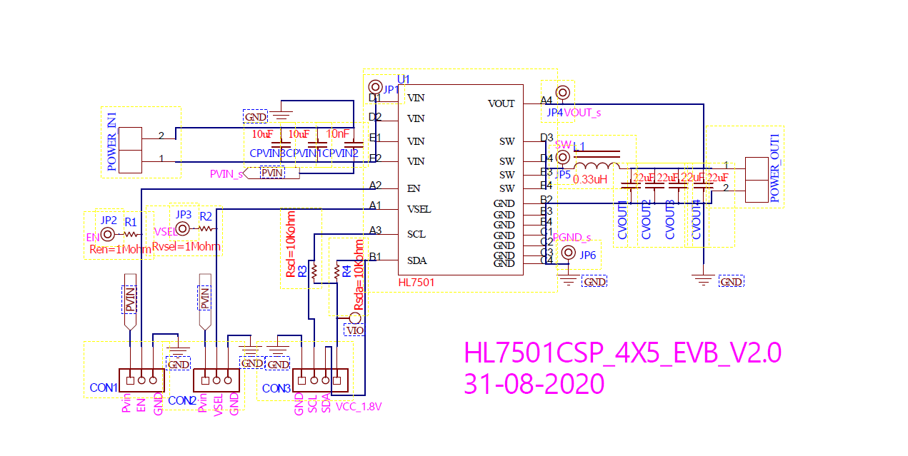This screenshot has height=456, width=908.
Task: Select the CON1 header symbol
Action: [141, 380]
